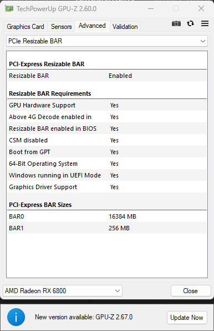Take a screenshot with the camera icon
214x331 pixels.
pos(176,23)
